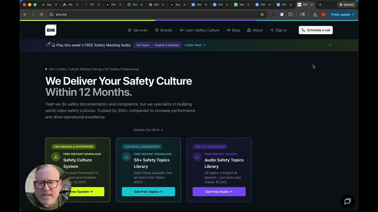
Task: Go to the Blog page
Action: tap(233, 30)
